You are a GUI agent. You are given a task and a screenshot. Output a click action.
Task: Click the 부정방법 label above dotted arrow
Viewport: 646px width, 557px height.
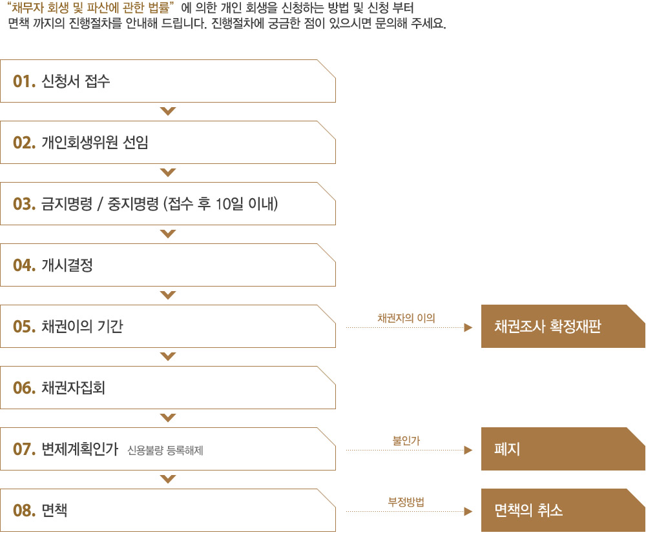406,502
